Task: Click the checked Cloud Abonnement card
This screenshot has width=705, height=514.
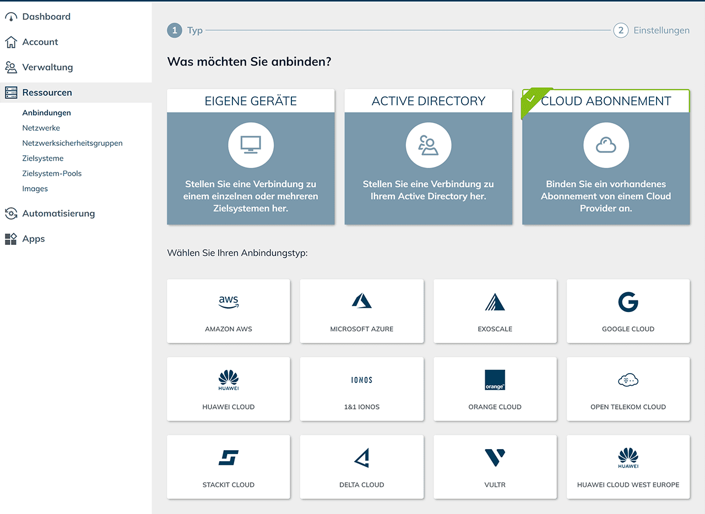Action: coord(606,157)
